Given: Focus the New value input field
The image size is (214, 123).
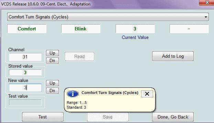Looking at the screenshot, I should (25, 88).
